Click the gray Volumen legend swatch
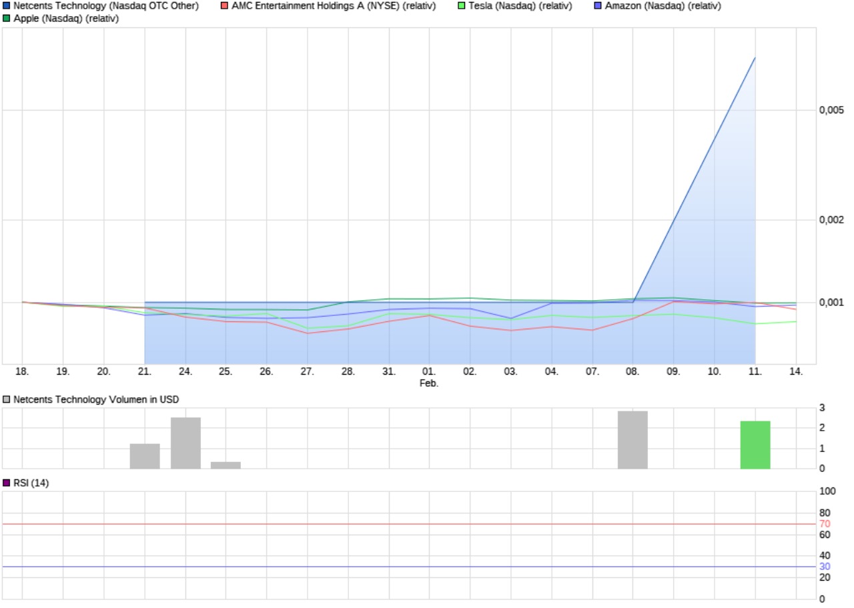The height and width of the screenshot is (608, 854). tap(7, 399)
